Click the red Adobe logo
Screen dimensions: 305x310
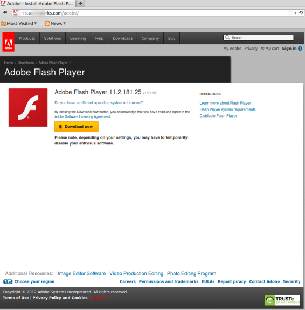8,42
